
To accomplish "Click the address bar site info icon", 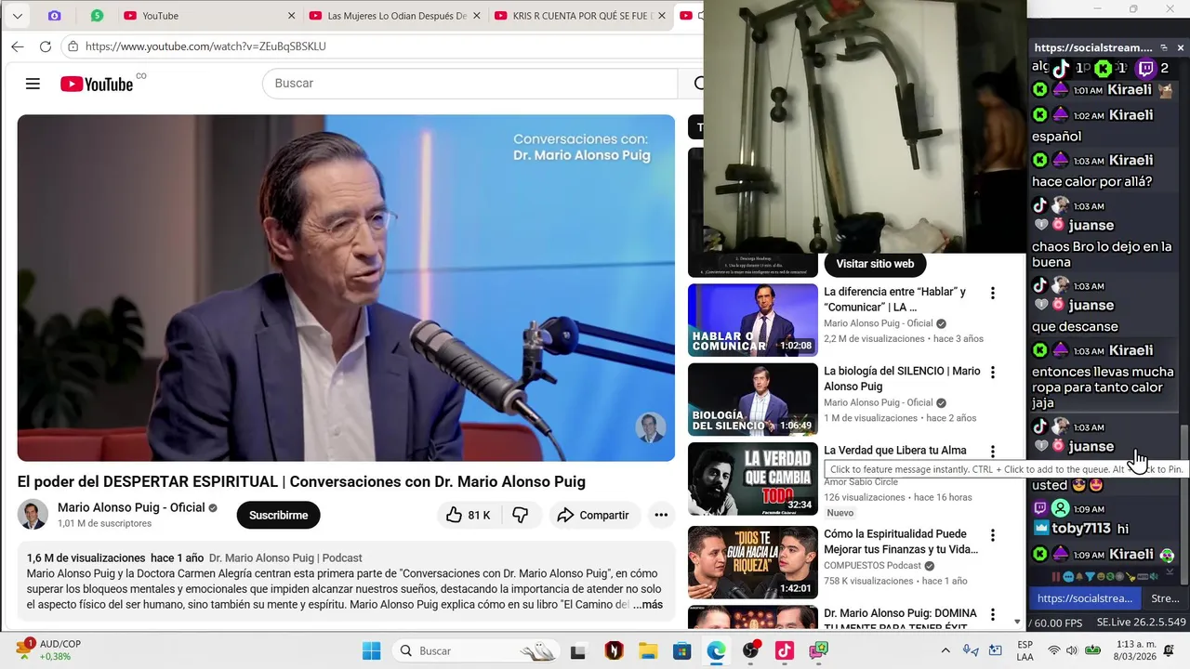I will pyautogui.click(x=73, y=46).
